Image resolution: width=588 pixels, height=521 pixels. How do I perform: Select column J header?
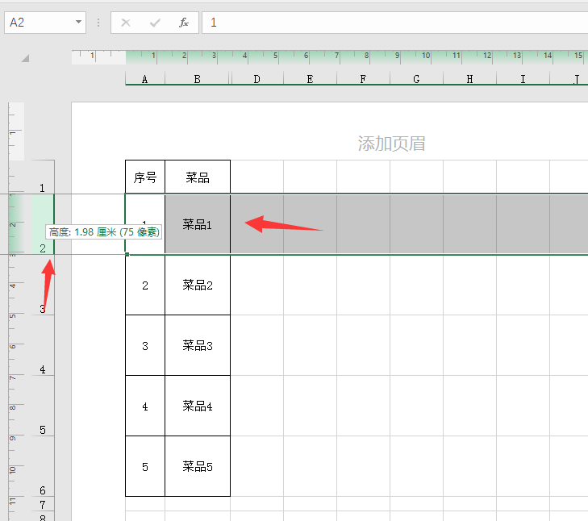click(576, 79)
